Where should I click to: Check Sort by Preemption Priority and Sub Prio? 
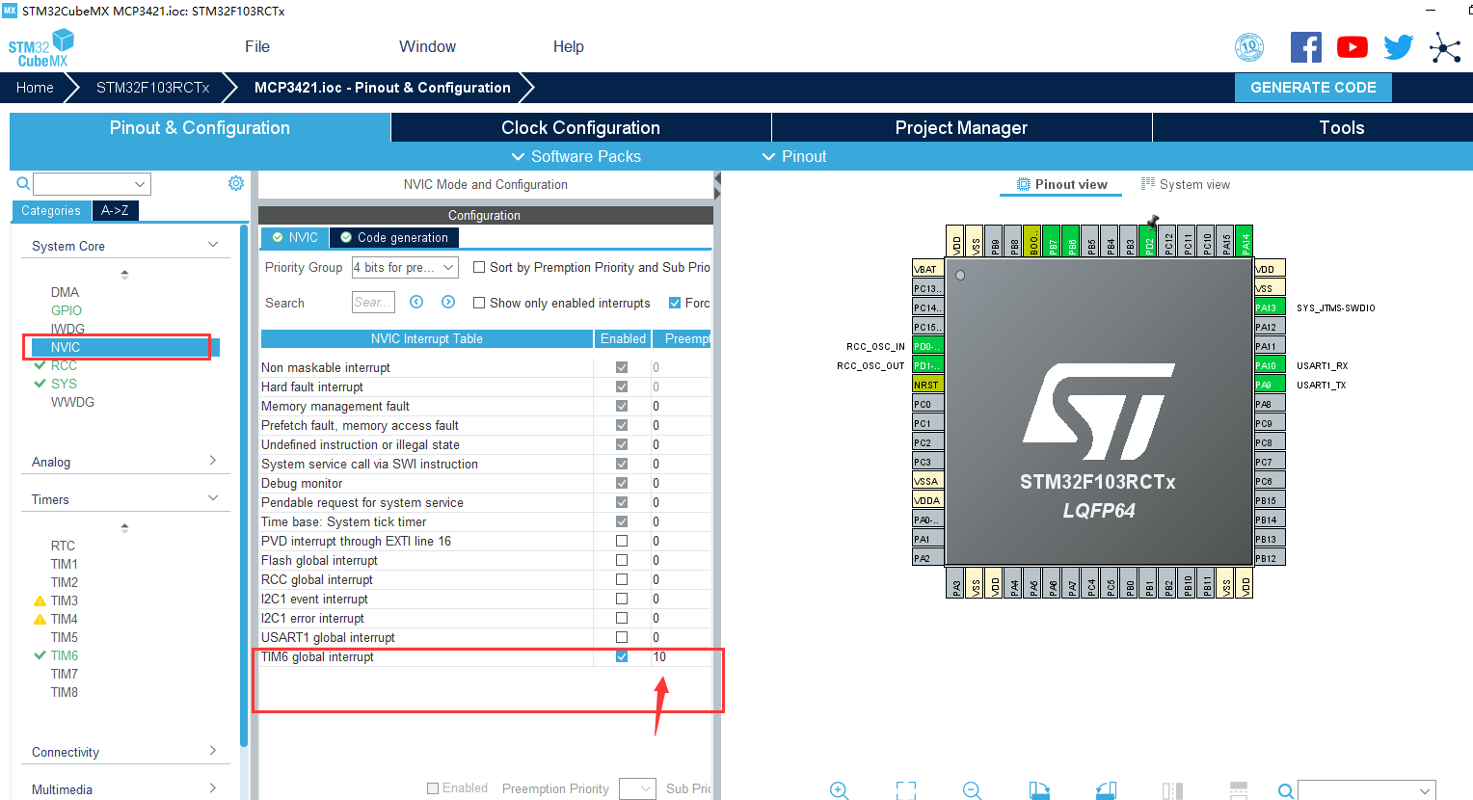478,267
